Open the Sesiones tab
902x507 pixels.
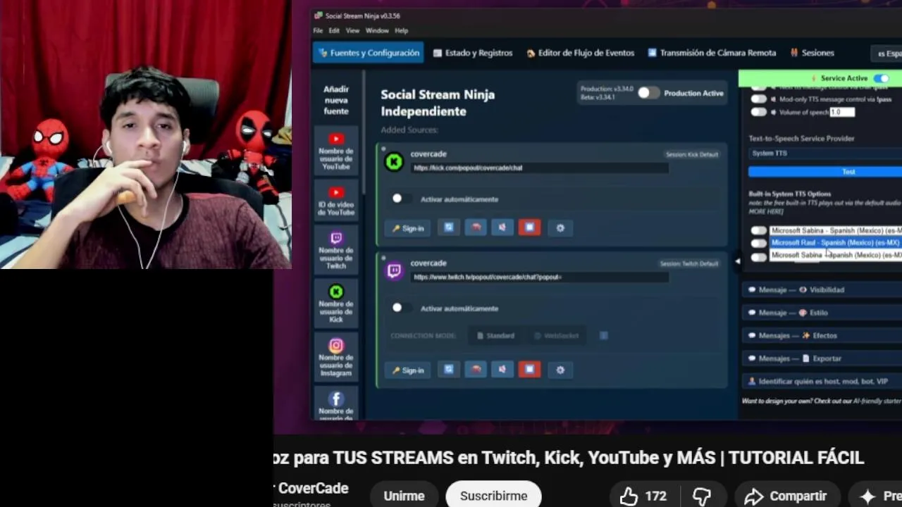[812, 53]
